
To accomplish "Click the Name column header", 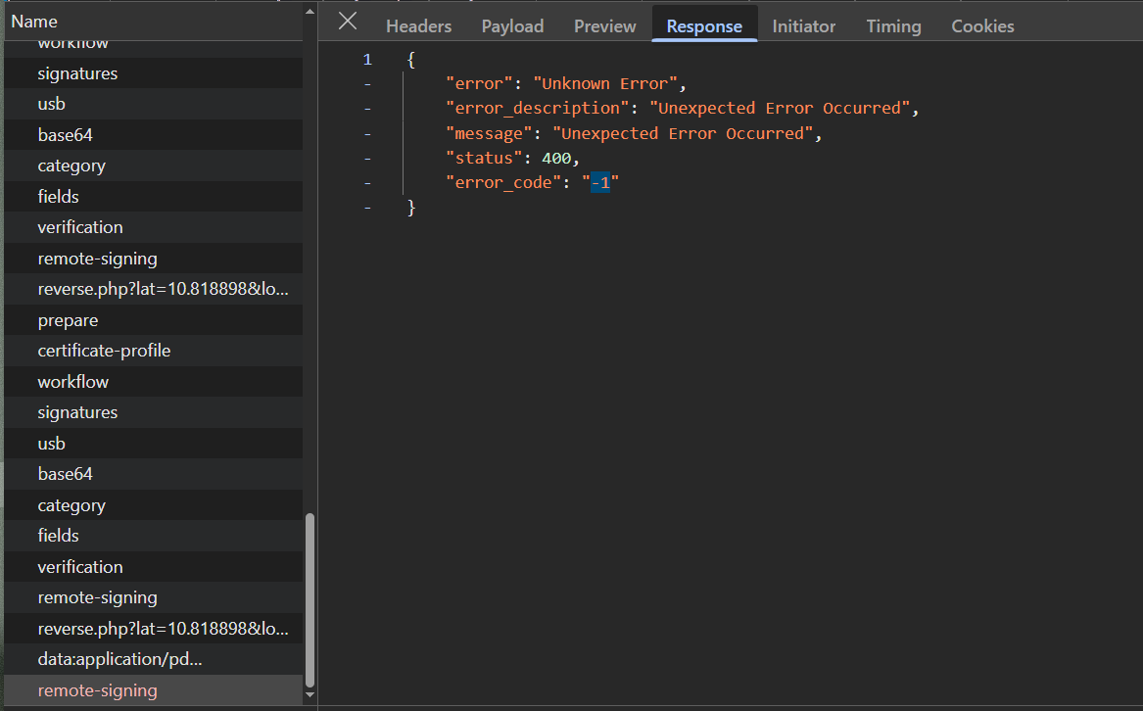I will click(x=153, y=22).
